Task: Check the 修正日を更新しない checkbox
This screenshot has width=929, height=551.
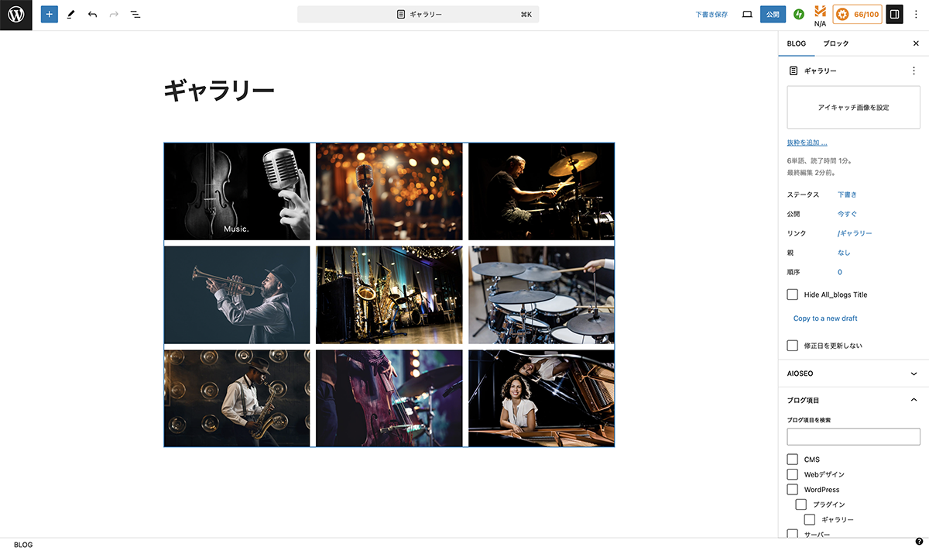Action: pos(793,346)
